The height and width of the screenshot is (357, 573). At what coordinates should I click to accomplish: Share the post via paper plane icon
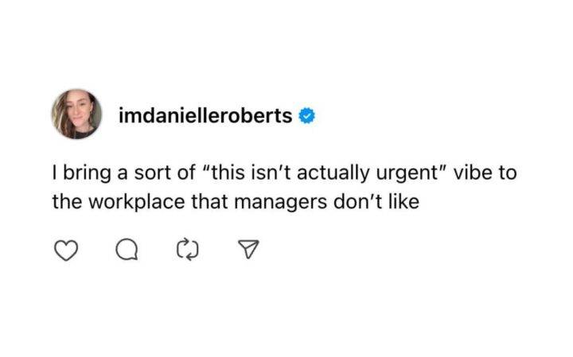tap(248, 250)
